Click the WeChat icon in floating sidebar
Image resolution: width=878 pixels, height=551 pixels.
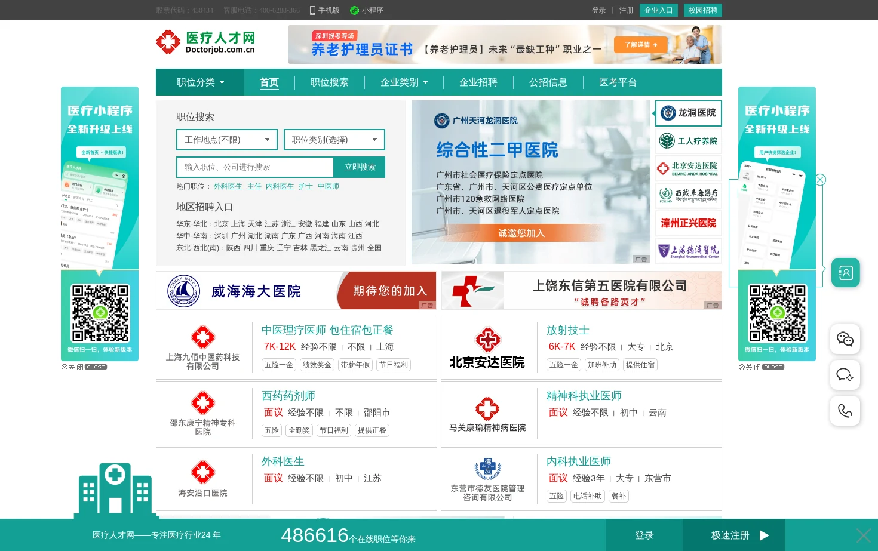(x=845, y=339)
